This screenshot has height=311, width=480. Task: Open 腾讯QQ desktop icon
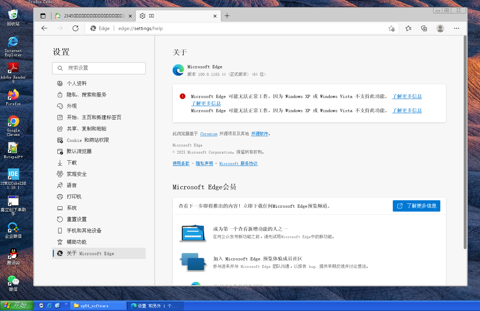pyautogui.click(x=13, y=257)
